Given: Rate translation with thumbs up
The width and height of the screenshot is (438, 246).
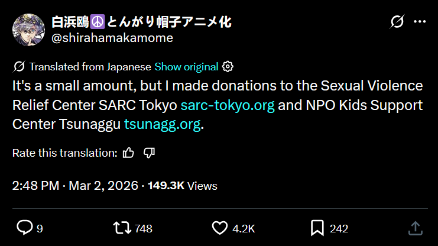Looking at the screenshot, I should click(128, 153).
